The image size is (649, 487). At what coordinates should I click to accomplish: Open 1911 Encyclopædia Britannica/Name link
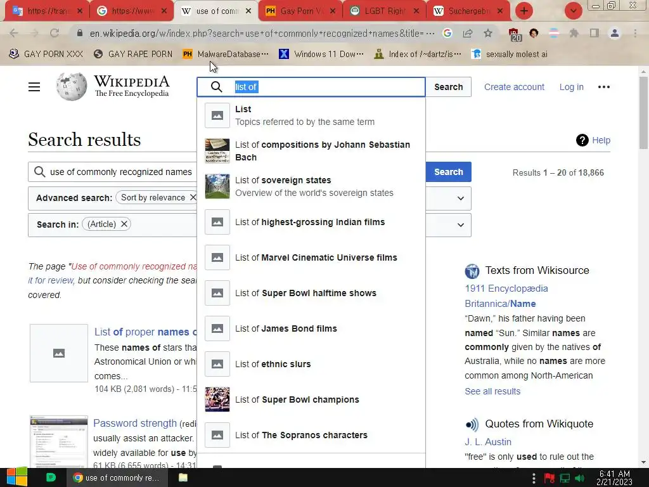(506, 296)
